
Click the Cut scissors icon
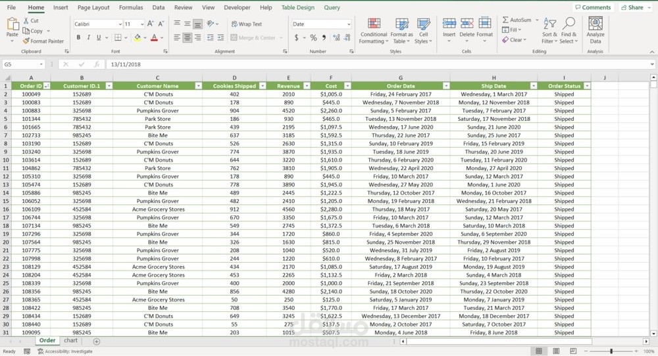[x=26, y=20]
